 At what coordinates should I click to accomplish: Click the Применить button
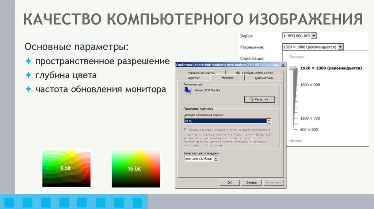click(x=274, y=183)
